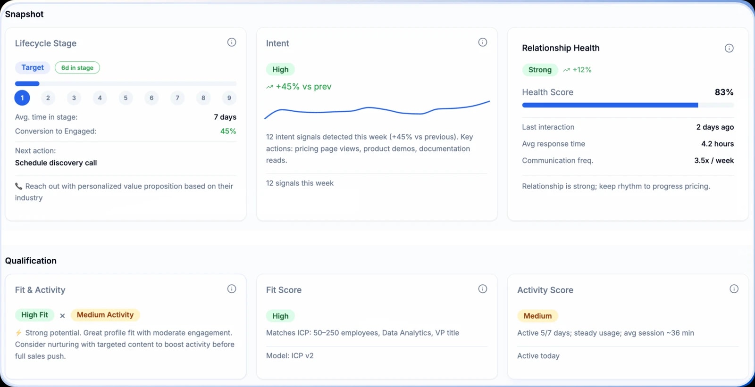This screenshot has width=755, height=387.
Task: Select lifecycle stage step 1
Action: (22, 98)
